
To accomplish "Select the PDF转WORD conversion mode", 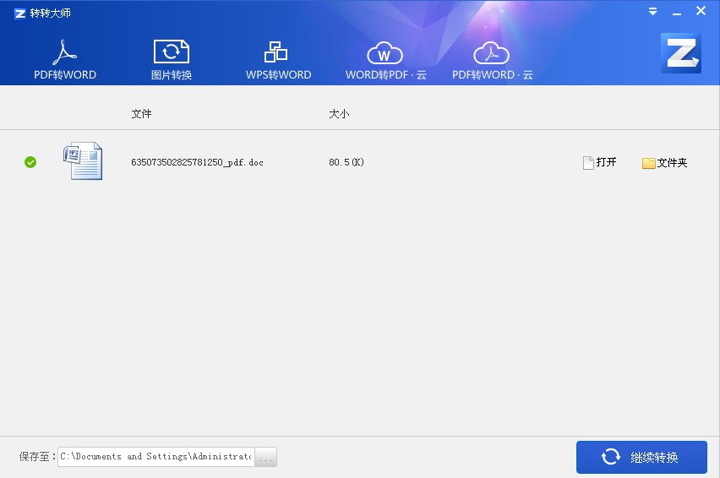I will click(x=65, y=60).
